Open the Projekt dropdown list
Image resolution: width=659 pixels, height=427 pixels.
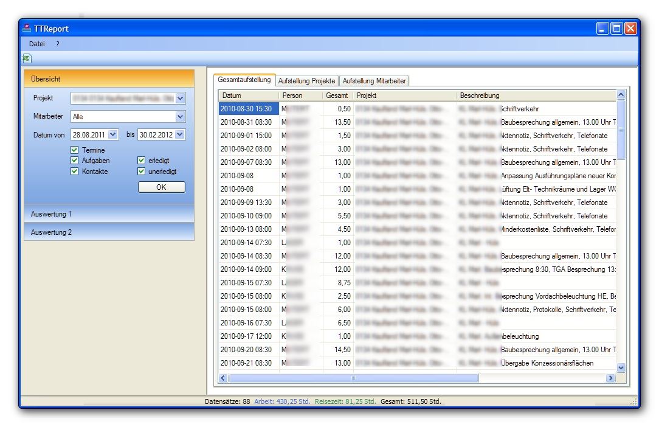(181, 98)
